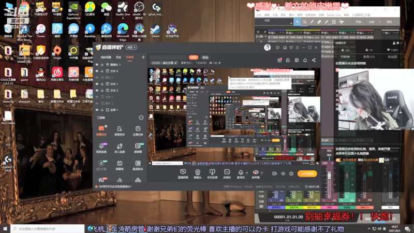The width and height of the screenshot is (414, 233).
Task: Select the 文本 1 source row
Action: tap(120, 84)
